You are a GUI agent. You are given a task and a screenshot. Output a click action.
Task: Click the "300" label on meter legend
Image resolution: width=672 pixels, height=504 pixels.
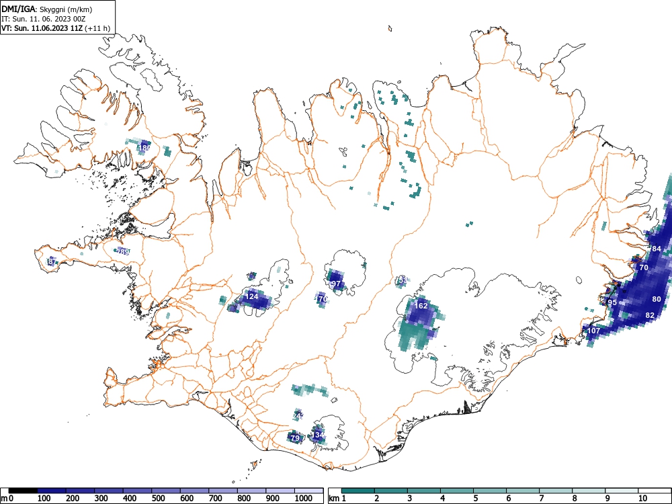[x=101, y=499]
